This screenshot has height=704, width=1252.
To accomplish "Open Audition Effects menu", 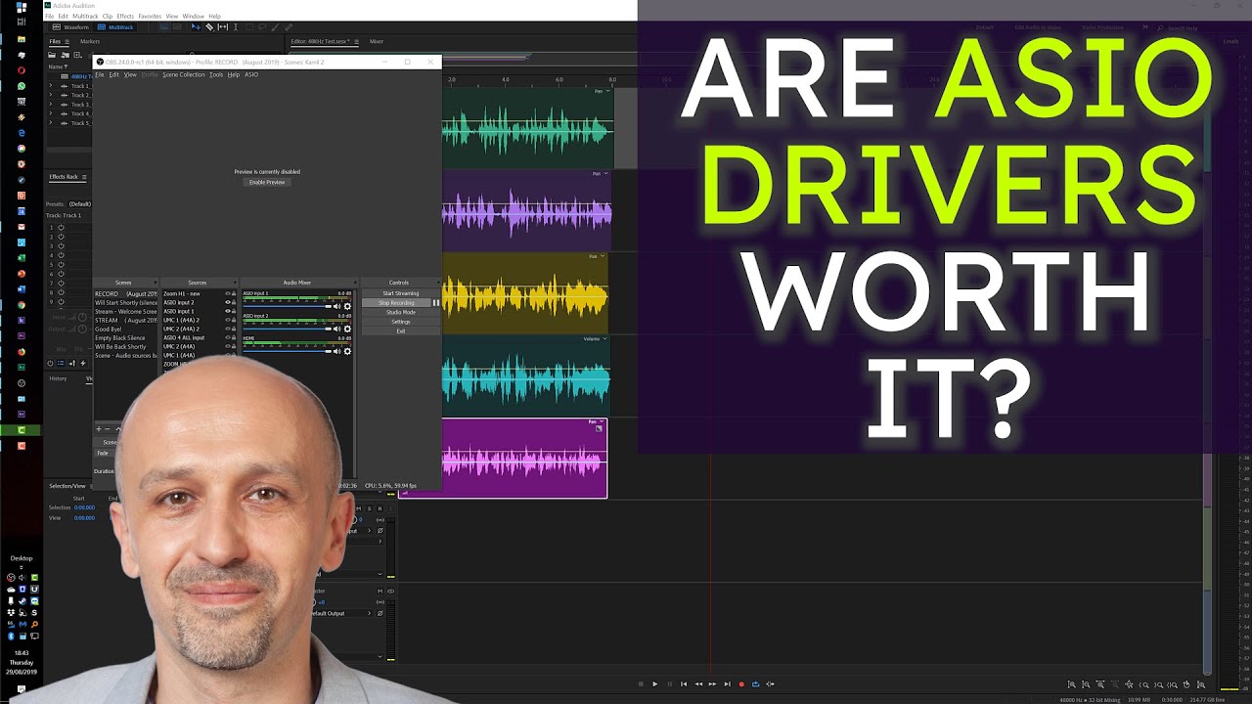I will pyautogui.click(x=125, y=16).
